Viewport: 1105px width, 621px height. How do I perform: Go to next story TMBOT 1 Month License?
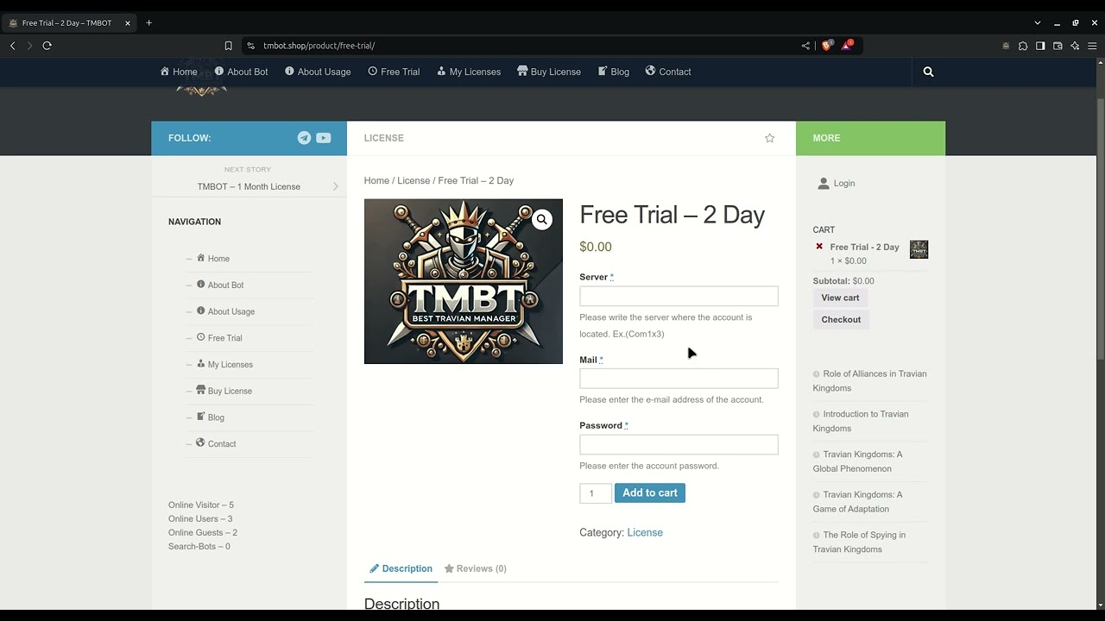(x=249, y=186)
